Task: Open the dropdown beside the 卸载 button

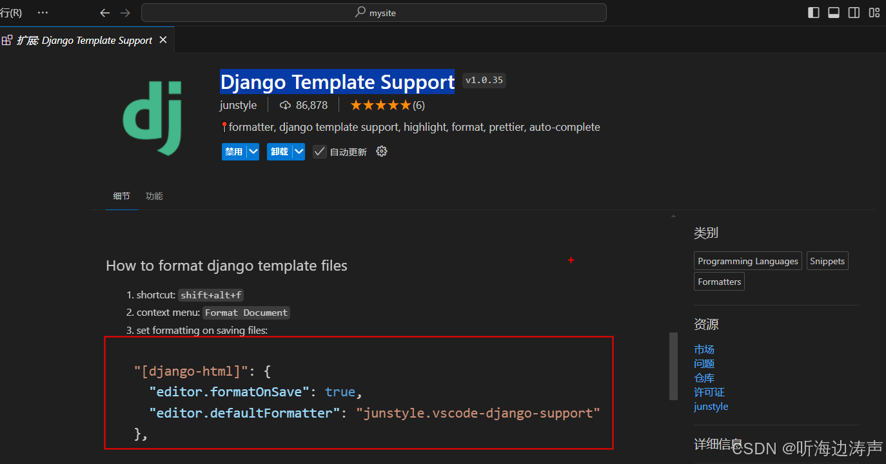Action: click(299, 151)
